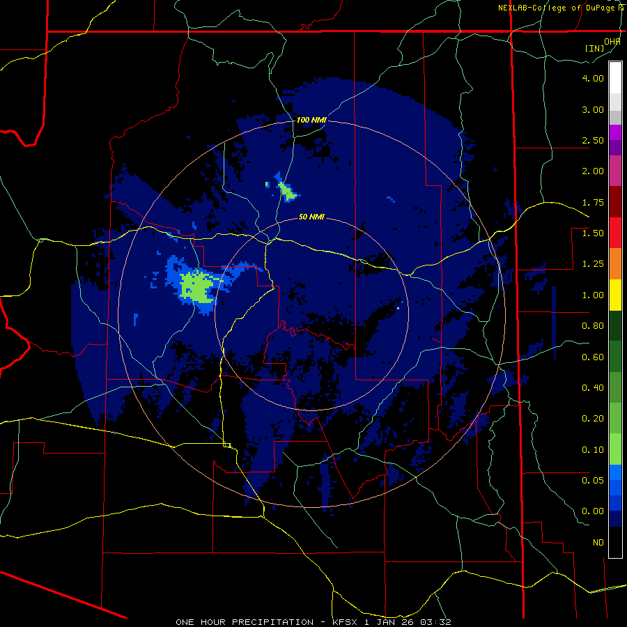Screen dimensions: 627x627
Task: Click the orange 1.25 legend swatch
Action: pos(615,263)
